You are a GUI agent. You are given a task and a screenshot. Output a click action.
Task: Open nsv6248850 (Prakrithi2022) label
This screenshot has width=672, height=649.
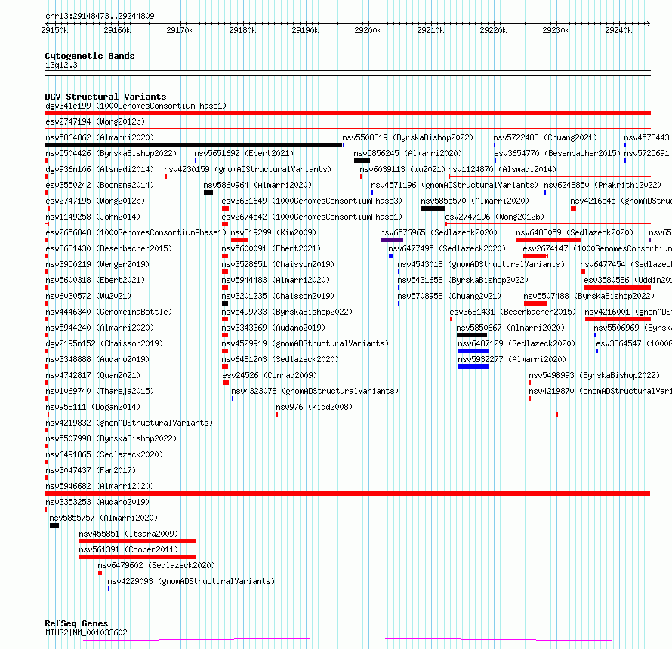pyautogui.click(x=603, y=185)
